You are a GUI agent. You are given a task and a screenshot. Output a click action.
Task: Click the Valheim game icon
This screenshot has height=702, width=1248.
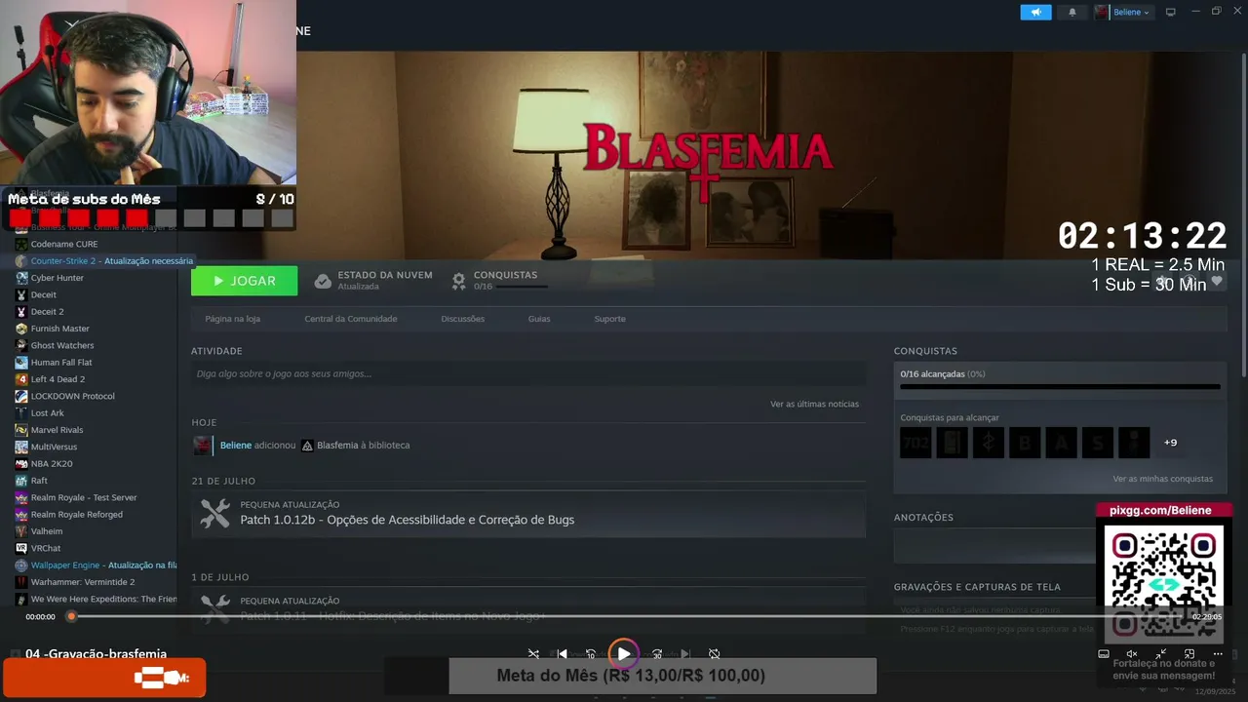[x=21, y=531]
